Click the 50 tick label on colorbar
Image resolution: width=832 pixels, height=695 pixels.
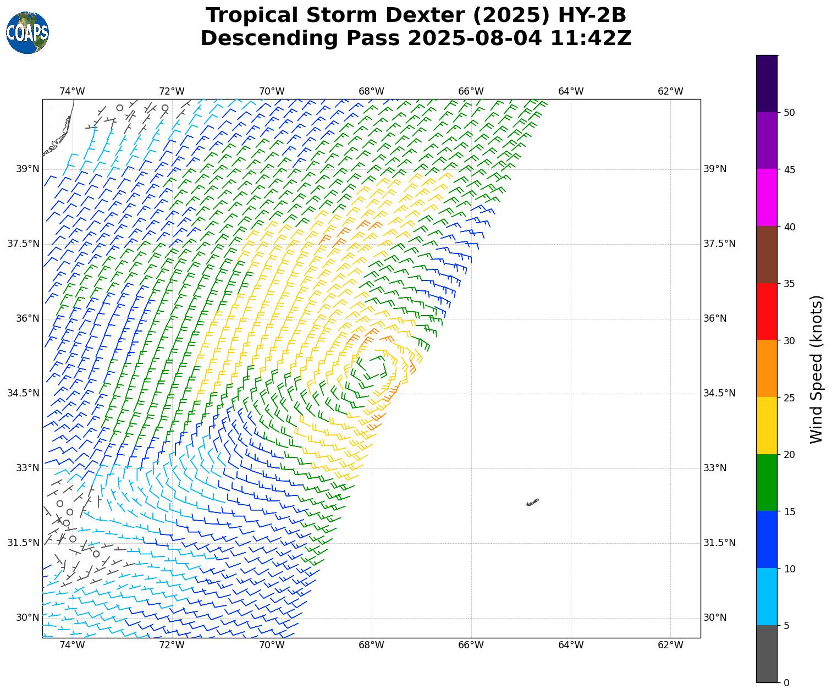point(789,113)
